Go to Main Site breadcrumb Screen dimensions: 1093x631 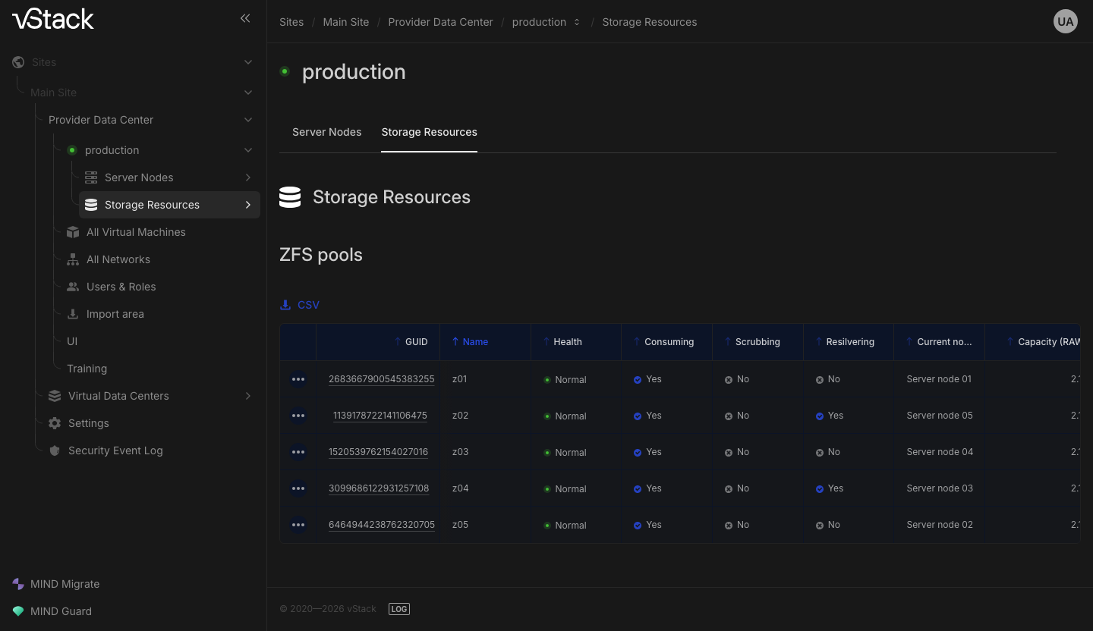[x=346, y=22]
